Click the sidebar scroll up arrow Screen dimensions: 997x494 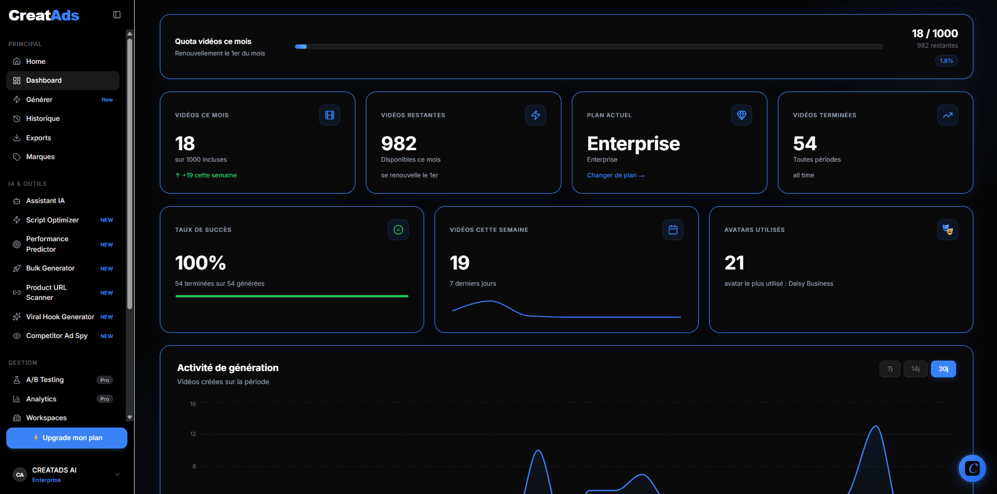click(x=129, y=34)
